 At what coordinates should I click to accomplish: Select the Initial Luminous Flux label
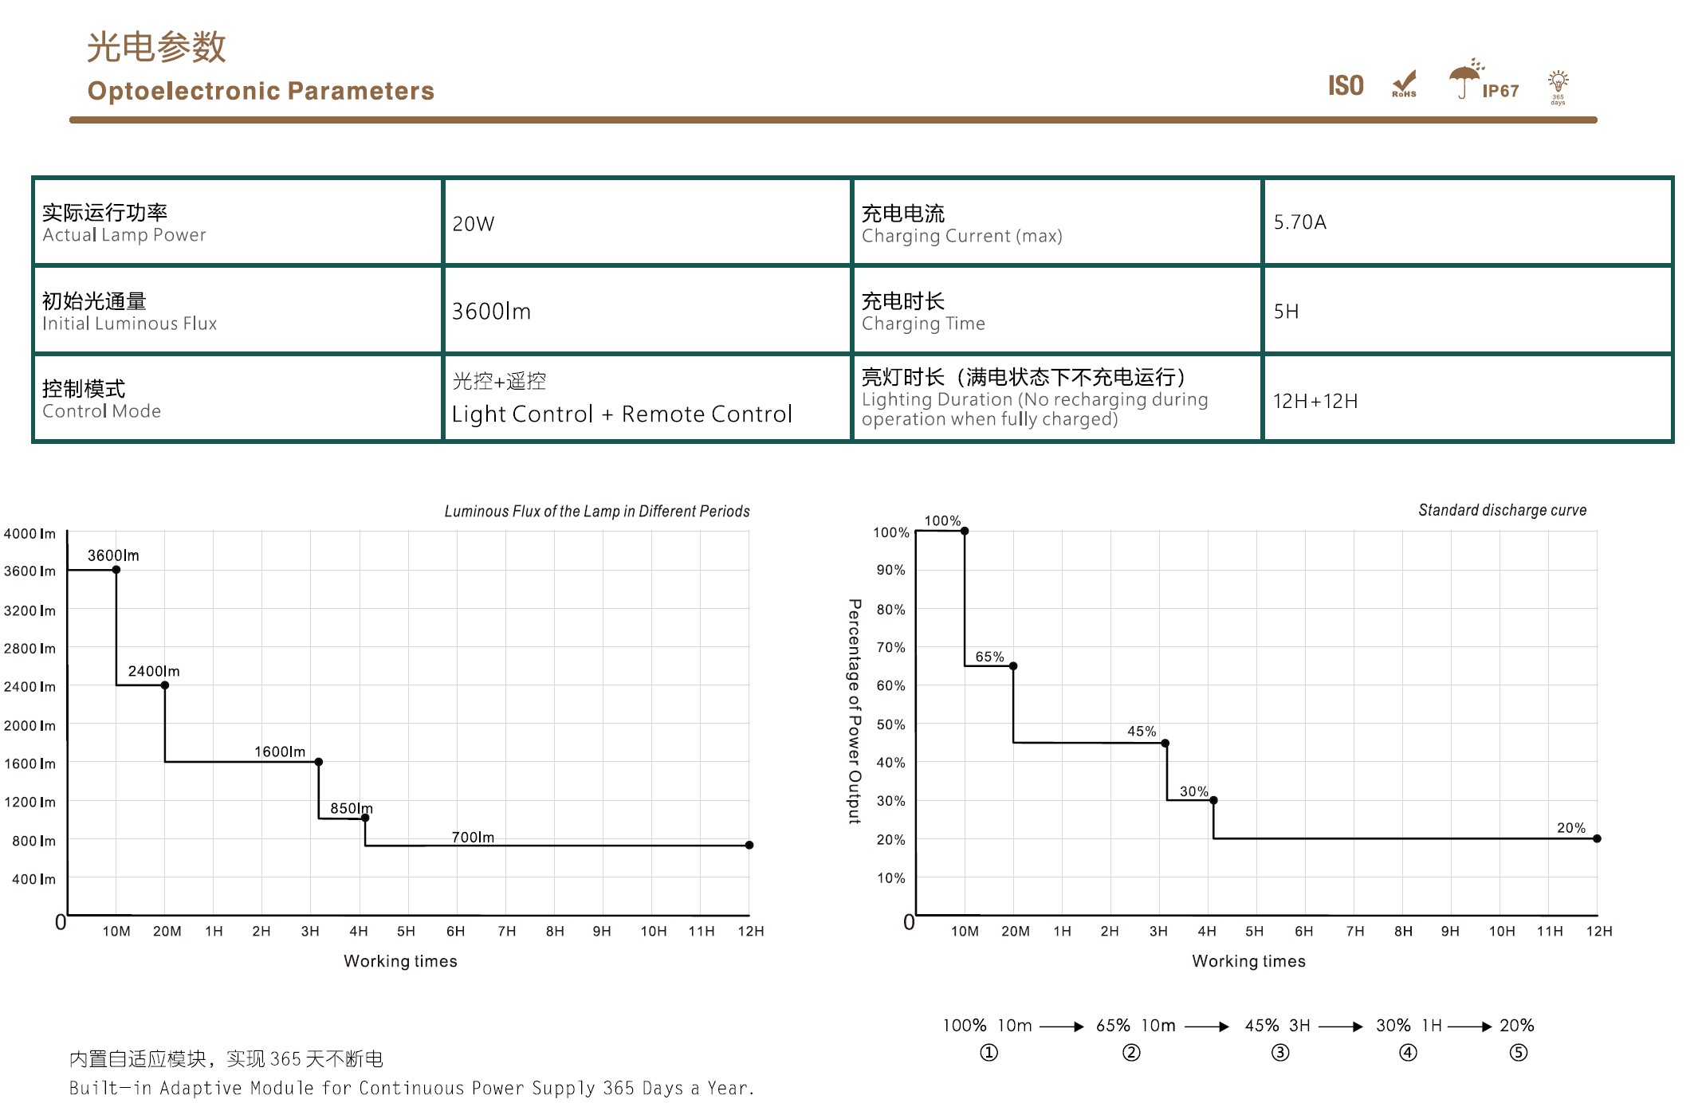(x=129, y=324)
